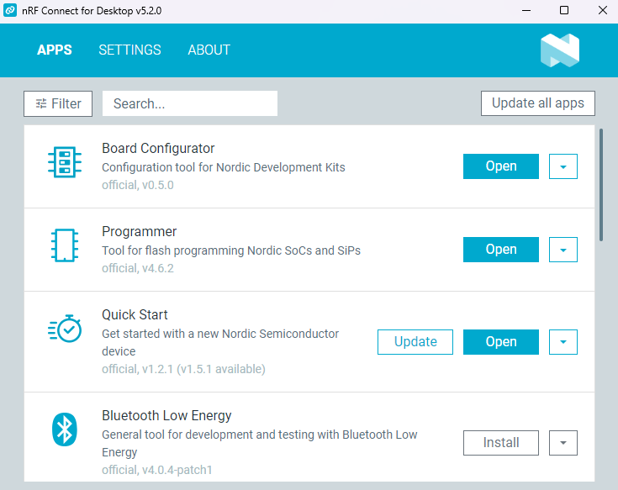The height and width of the screenshot is (490, 618).
Task: Switch to the APPS tab
Action: pos(55,50)
